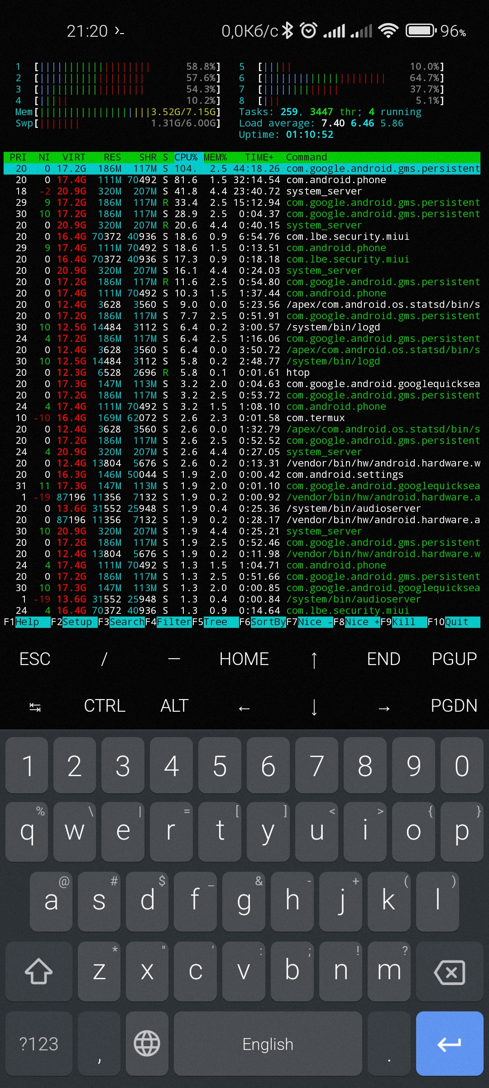Toggle the CTRL modifier key

(x=105, y=706)
